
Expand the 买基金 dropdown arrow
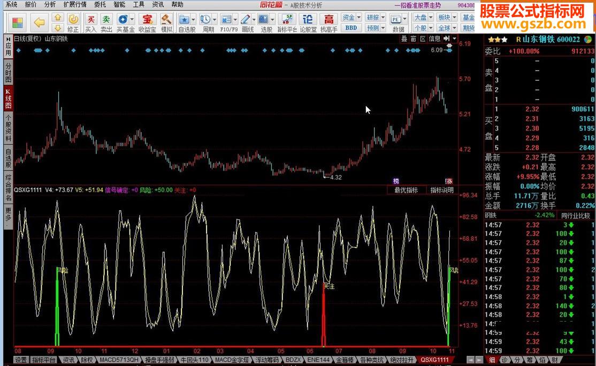[132, 19]
